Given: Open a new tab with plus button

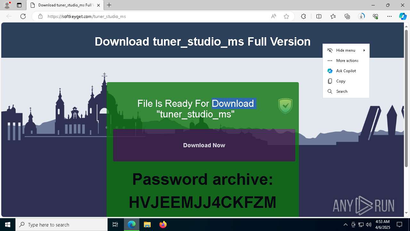Looking at the screenshot, I should (x=109, y=5).
